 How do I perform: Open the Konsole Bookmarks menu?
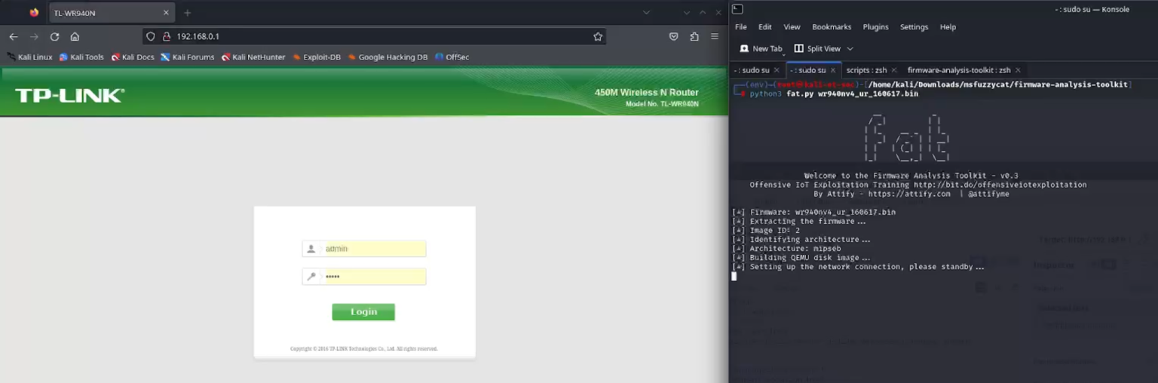pos(832,27)
